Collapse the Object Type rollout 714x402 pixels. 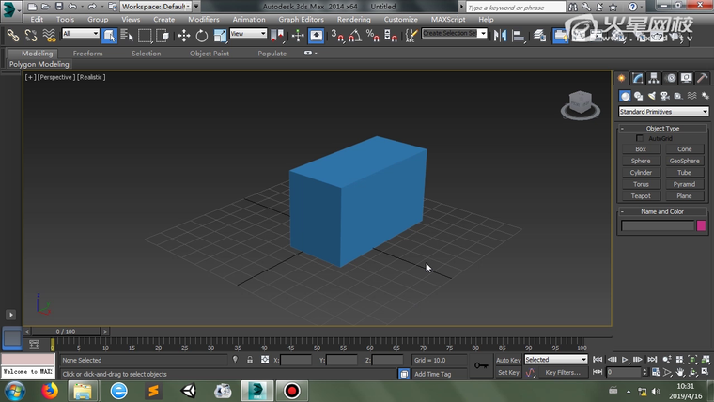point(662,128)
